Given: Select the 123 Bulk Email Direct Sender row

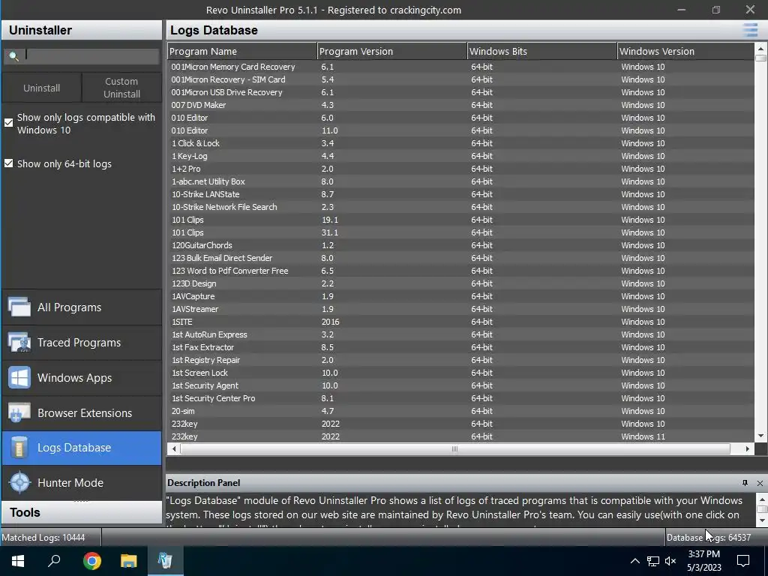Looking at the screenshot, I should click(x=461, y=258).
